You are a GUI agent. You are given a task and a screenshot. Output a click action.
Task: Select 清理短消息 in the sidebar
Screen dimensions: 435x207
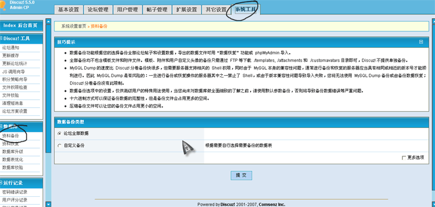(13, 104)
